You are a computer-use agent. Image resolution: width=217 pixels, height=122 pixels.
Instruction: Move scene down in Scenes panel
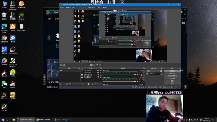point(70,84)
